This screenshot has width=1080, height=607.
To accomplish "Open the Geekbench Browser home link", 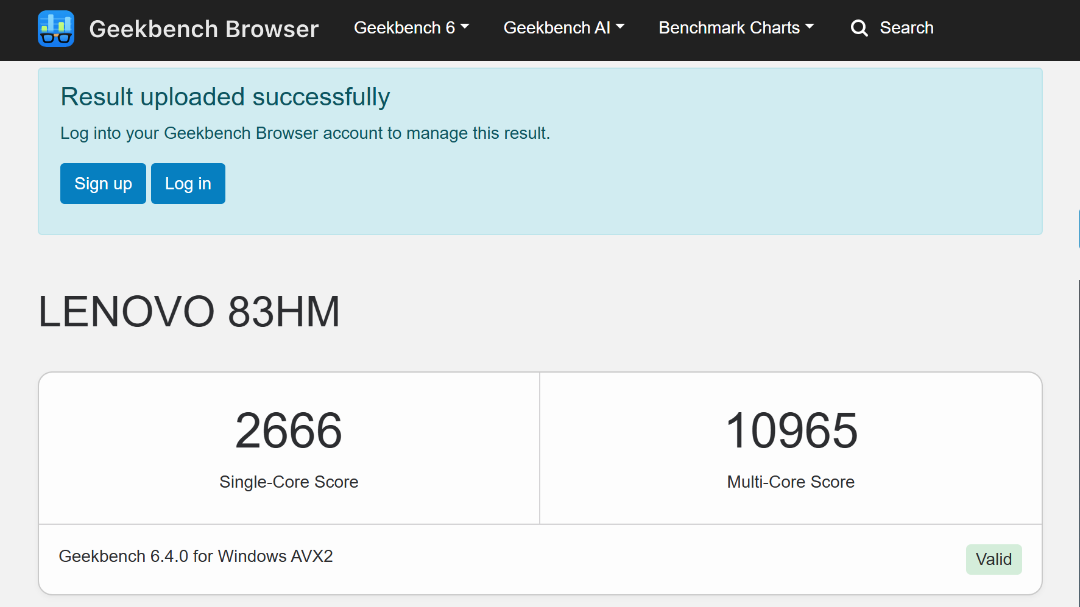I will click(x=203, y=29).
